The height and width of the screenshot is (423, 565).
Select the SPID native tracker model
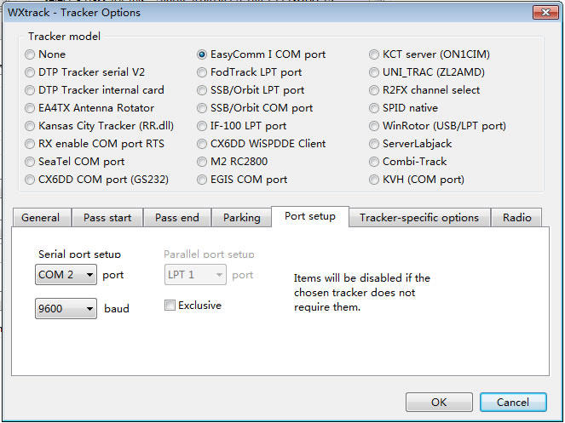(375, 108)
